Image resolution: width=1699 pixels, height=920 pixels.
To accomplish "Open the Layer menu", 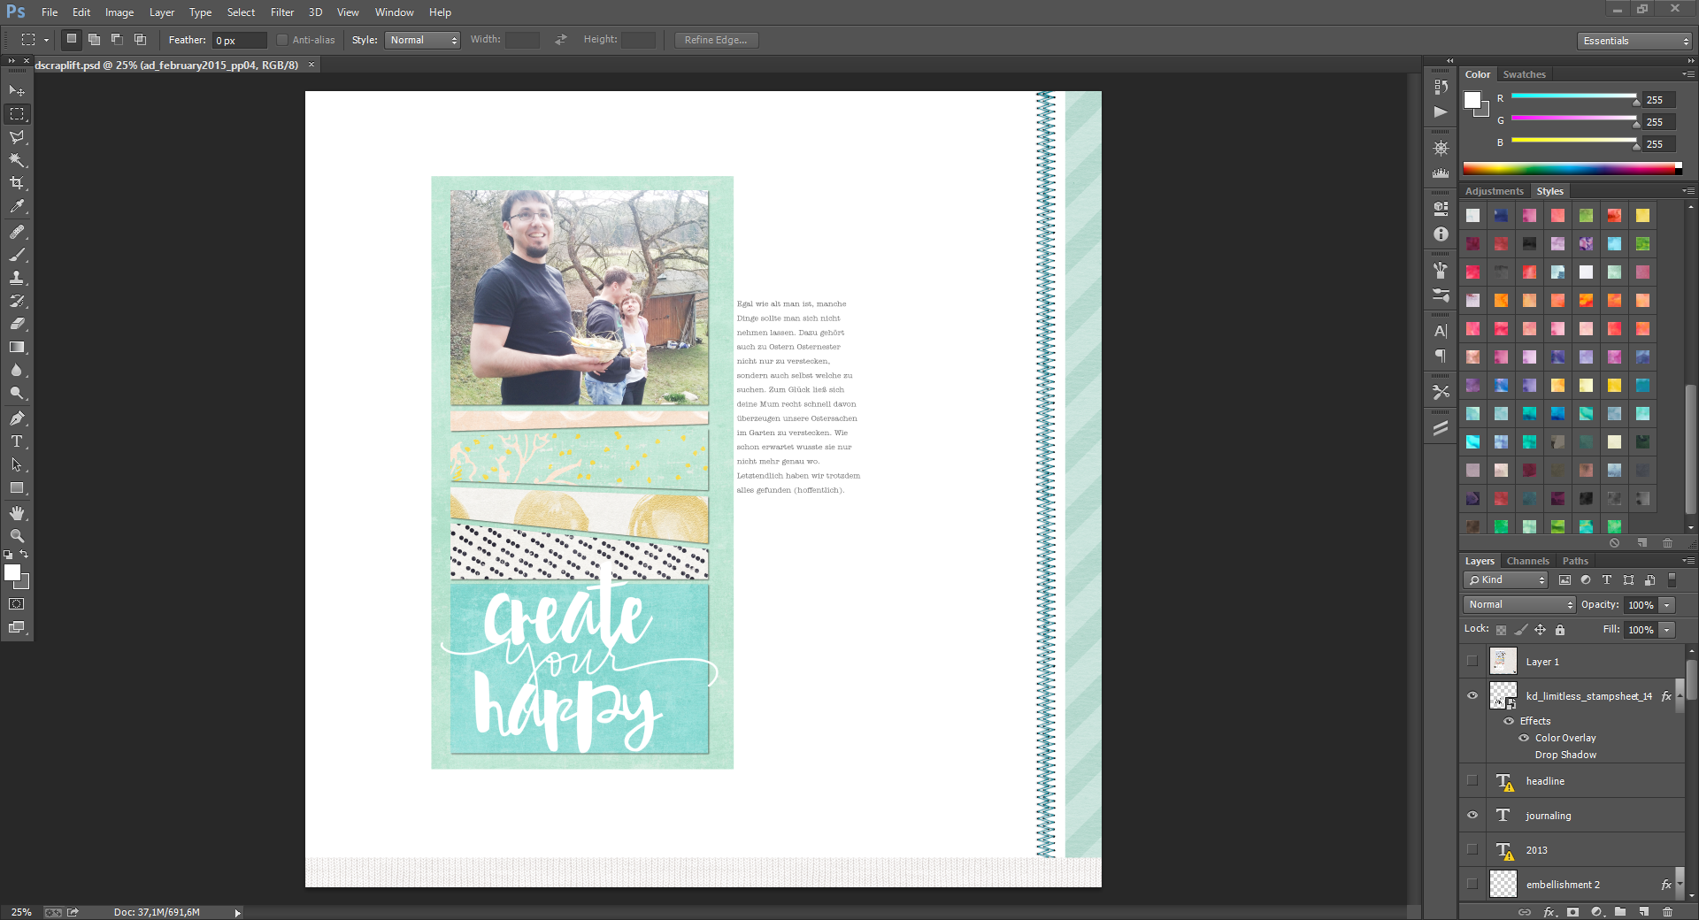I will [161, 12].
